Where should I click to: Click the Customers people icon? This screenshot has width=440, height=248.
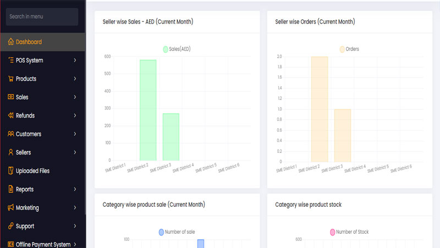(10, 134)
